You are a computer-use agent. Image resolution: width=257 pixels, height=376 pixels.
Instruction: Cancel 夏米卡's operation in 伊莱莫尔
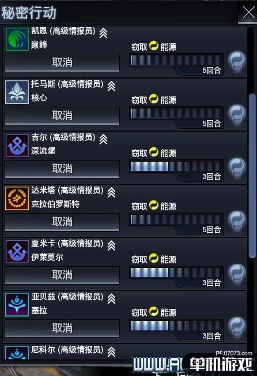(62, 275)
